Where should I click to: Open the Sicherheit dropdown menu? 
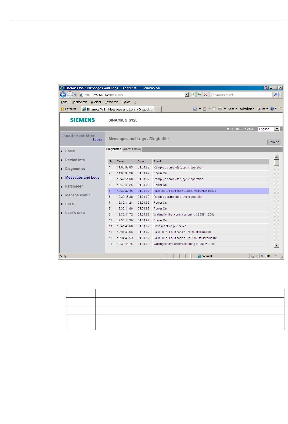tap(247, 109)
